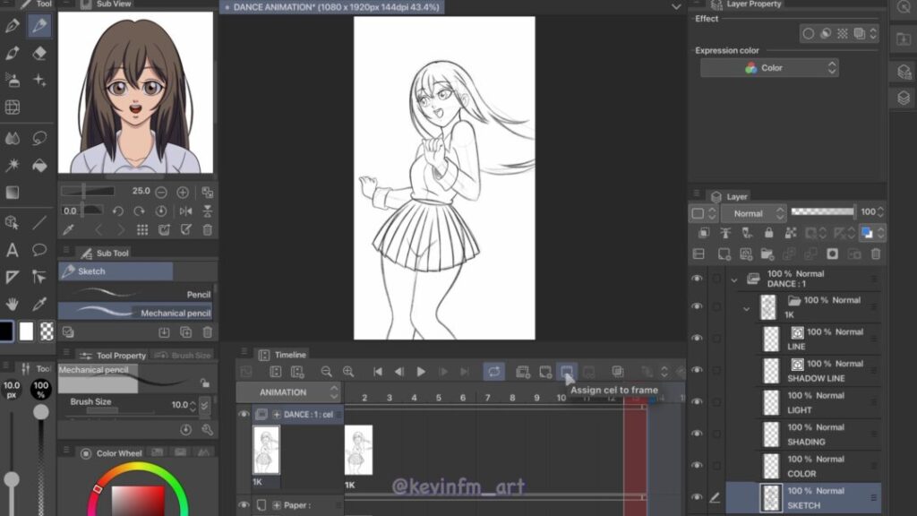
Task: Flip Sub View horizontally
Action: [186, 211]
